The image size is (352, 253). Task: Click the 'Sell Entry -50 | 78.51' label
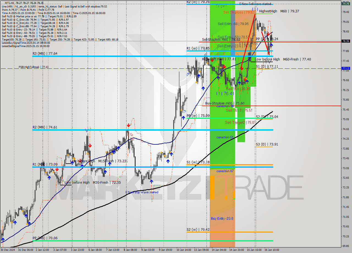(x=233, y=37)
